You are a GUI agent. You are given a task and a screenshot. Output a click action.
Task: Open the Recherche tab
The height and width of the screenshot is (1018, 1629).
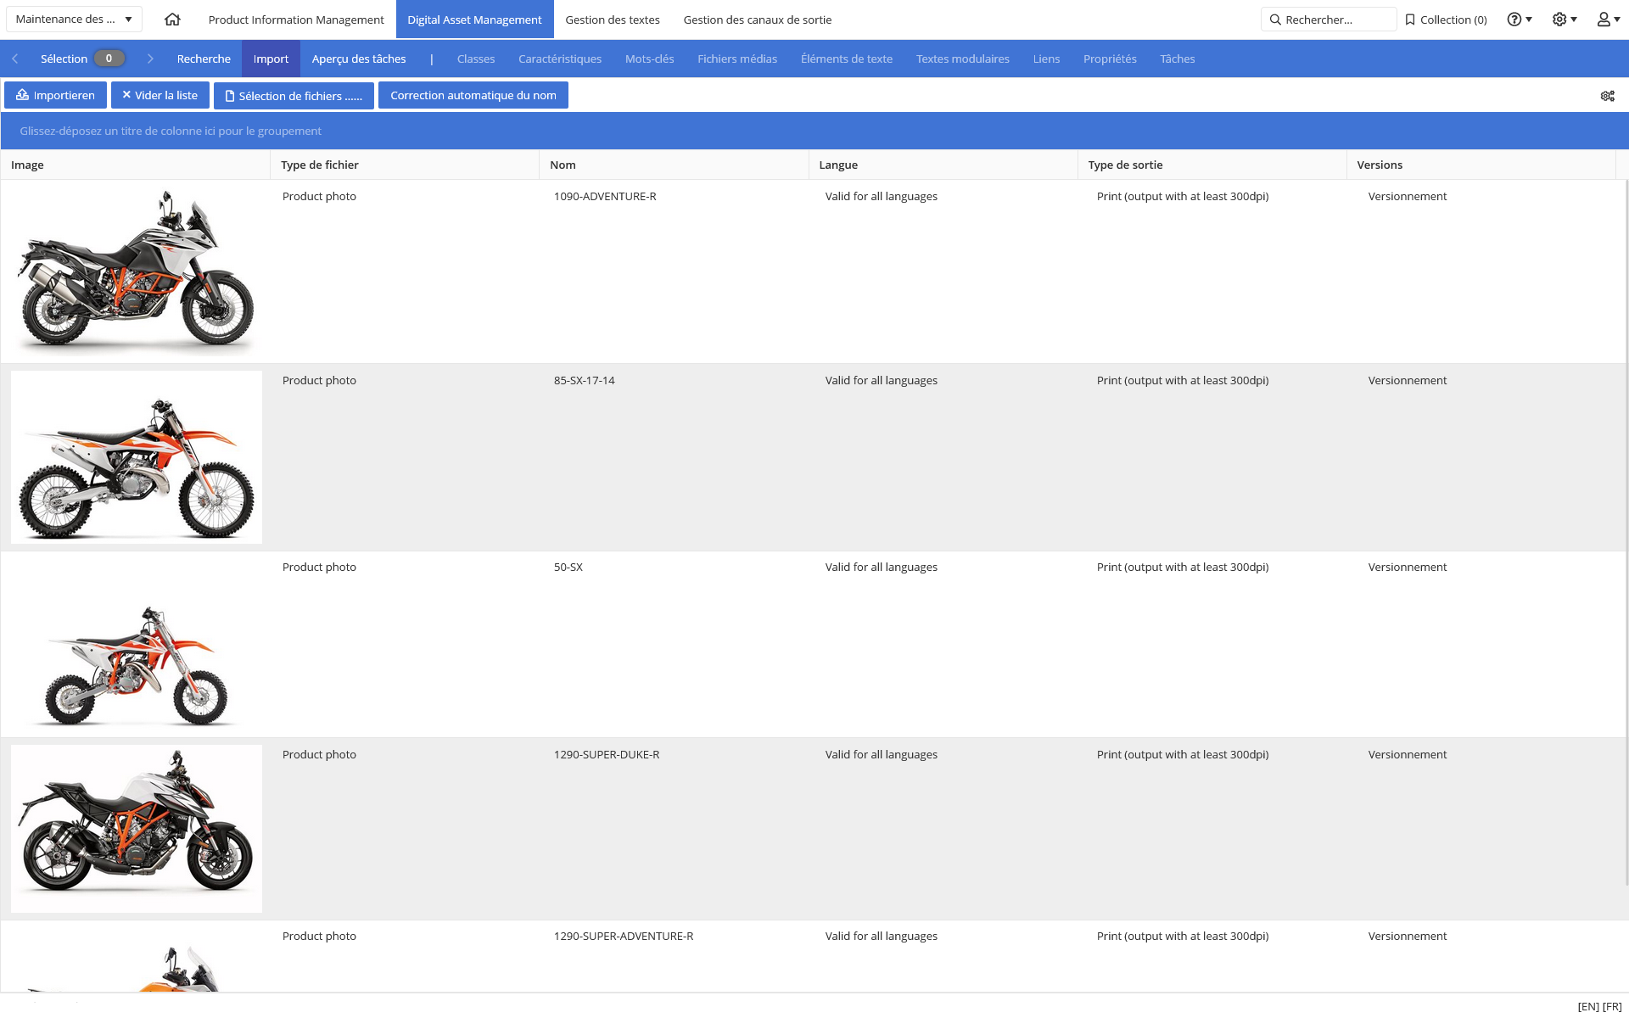coord(204,59)
